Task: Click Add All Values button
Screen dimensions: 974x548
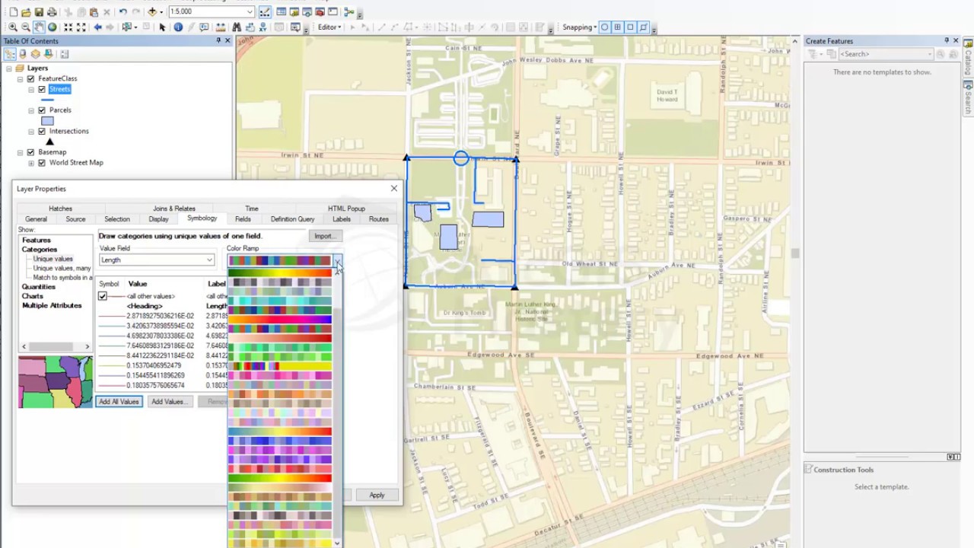Action: (119, 402)
